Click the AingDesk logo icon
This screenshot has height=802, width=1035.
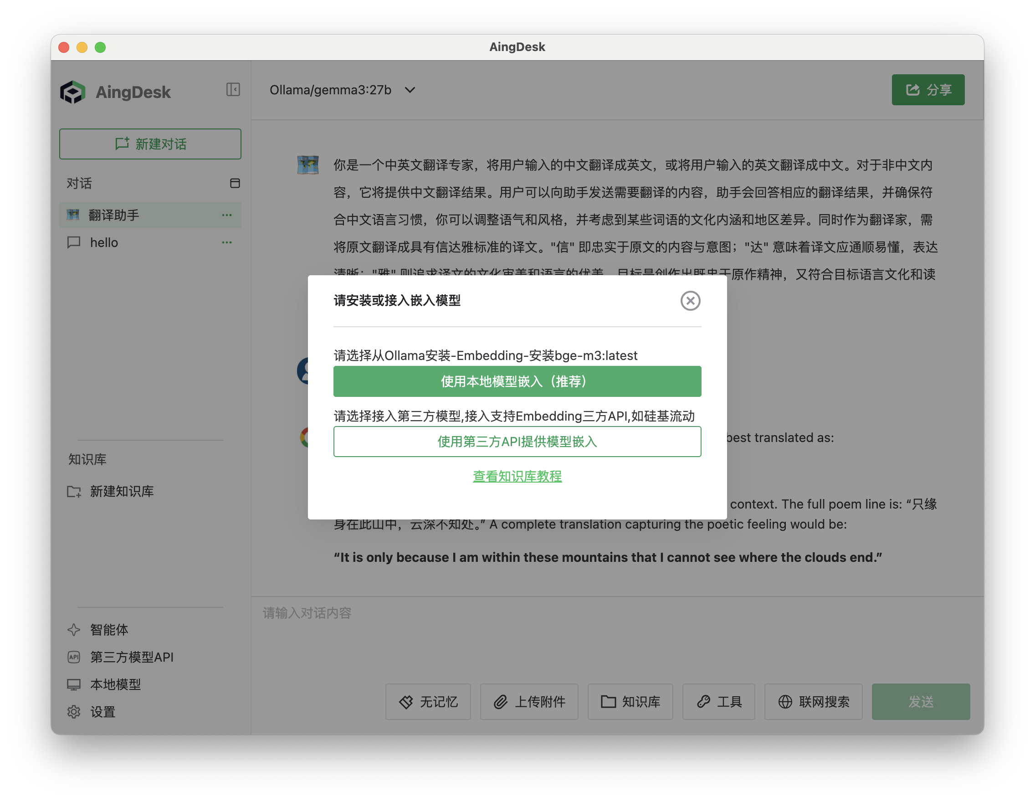point(73,92)
